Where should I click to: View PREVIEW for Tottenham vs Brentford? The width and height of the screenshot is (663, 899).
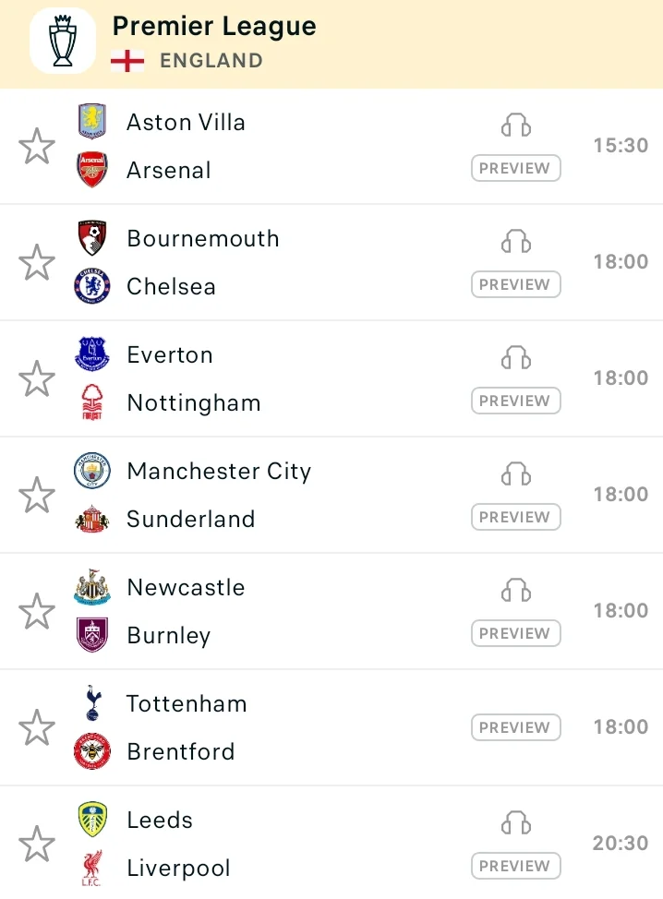coord(515,727)
